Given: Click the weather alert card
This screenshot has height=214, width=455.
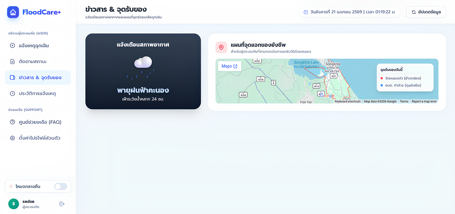Looking at the screenshot, I should point(143,71).
